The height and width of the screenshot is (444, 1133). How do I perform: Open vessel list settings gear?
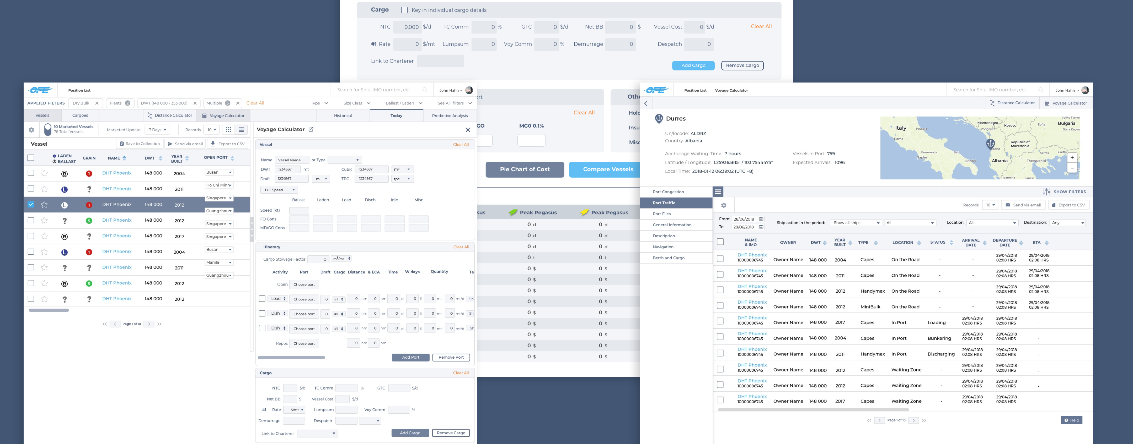(x=31, y=130)
